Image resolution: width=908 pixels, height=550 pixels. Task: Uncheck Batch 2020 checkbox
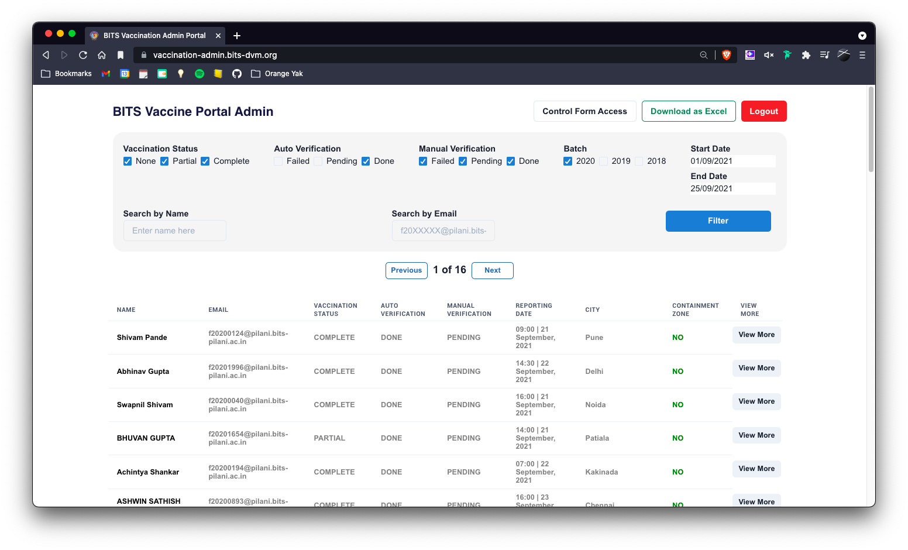[x=568, y=161]
